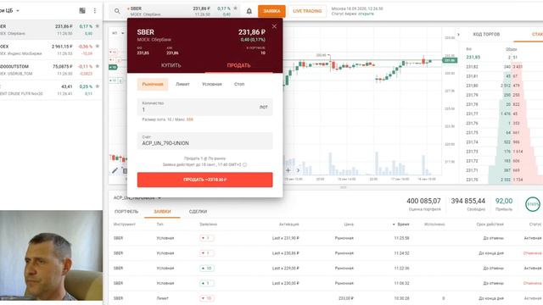Click Отменена status of 11:24:52 order
543x305 pixels.
click(x=532, y=253)
